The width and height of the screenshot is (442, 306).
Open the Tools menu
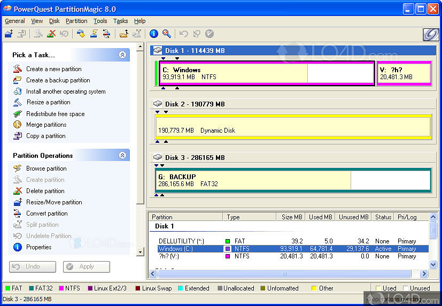(x=100, y=21)
